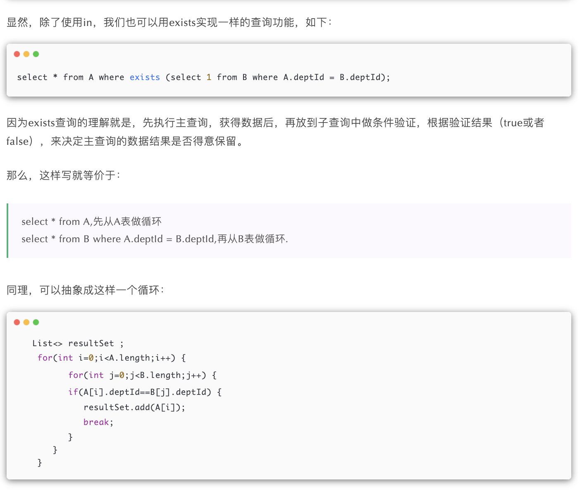Screen dimensions: 582x491
Task: Click the green dot in the SQL code block
Action: pyautogui.click(x=36, y=54)
